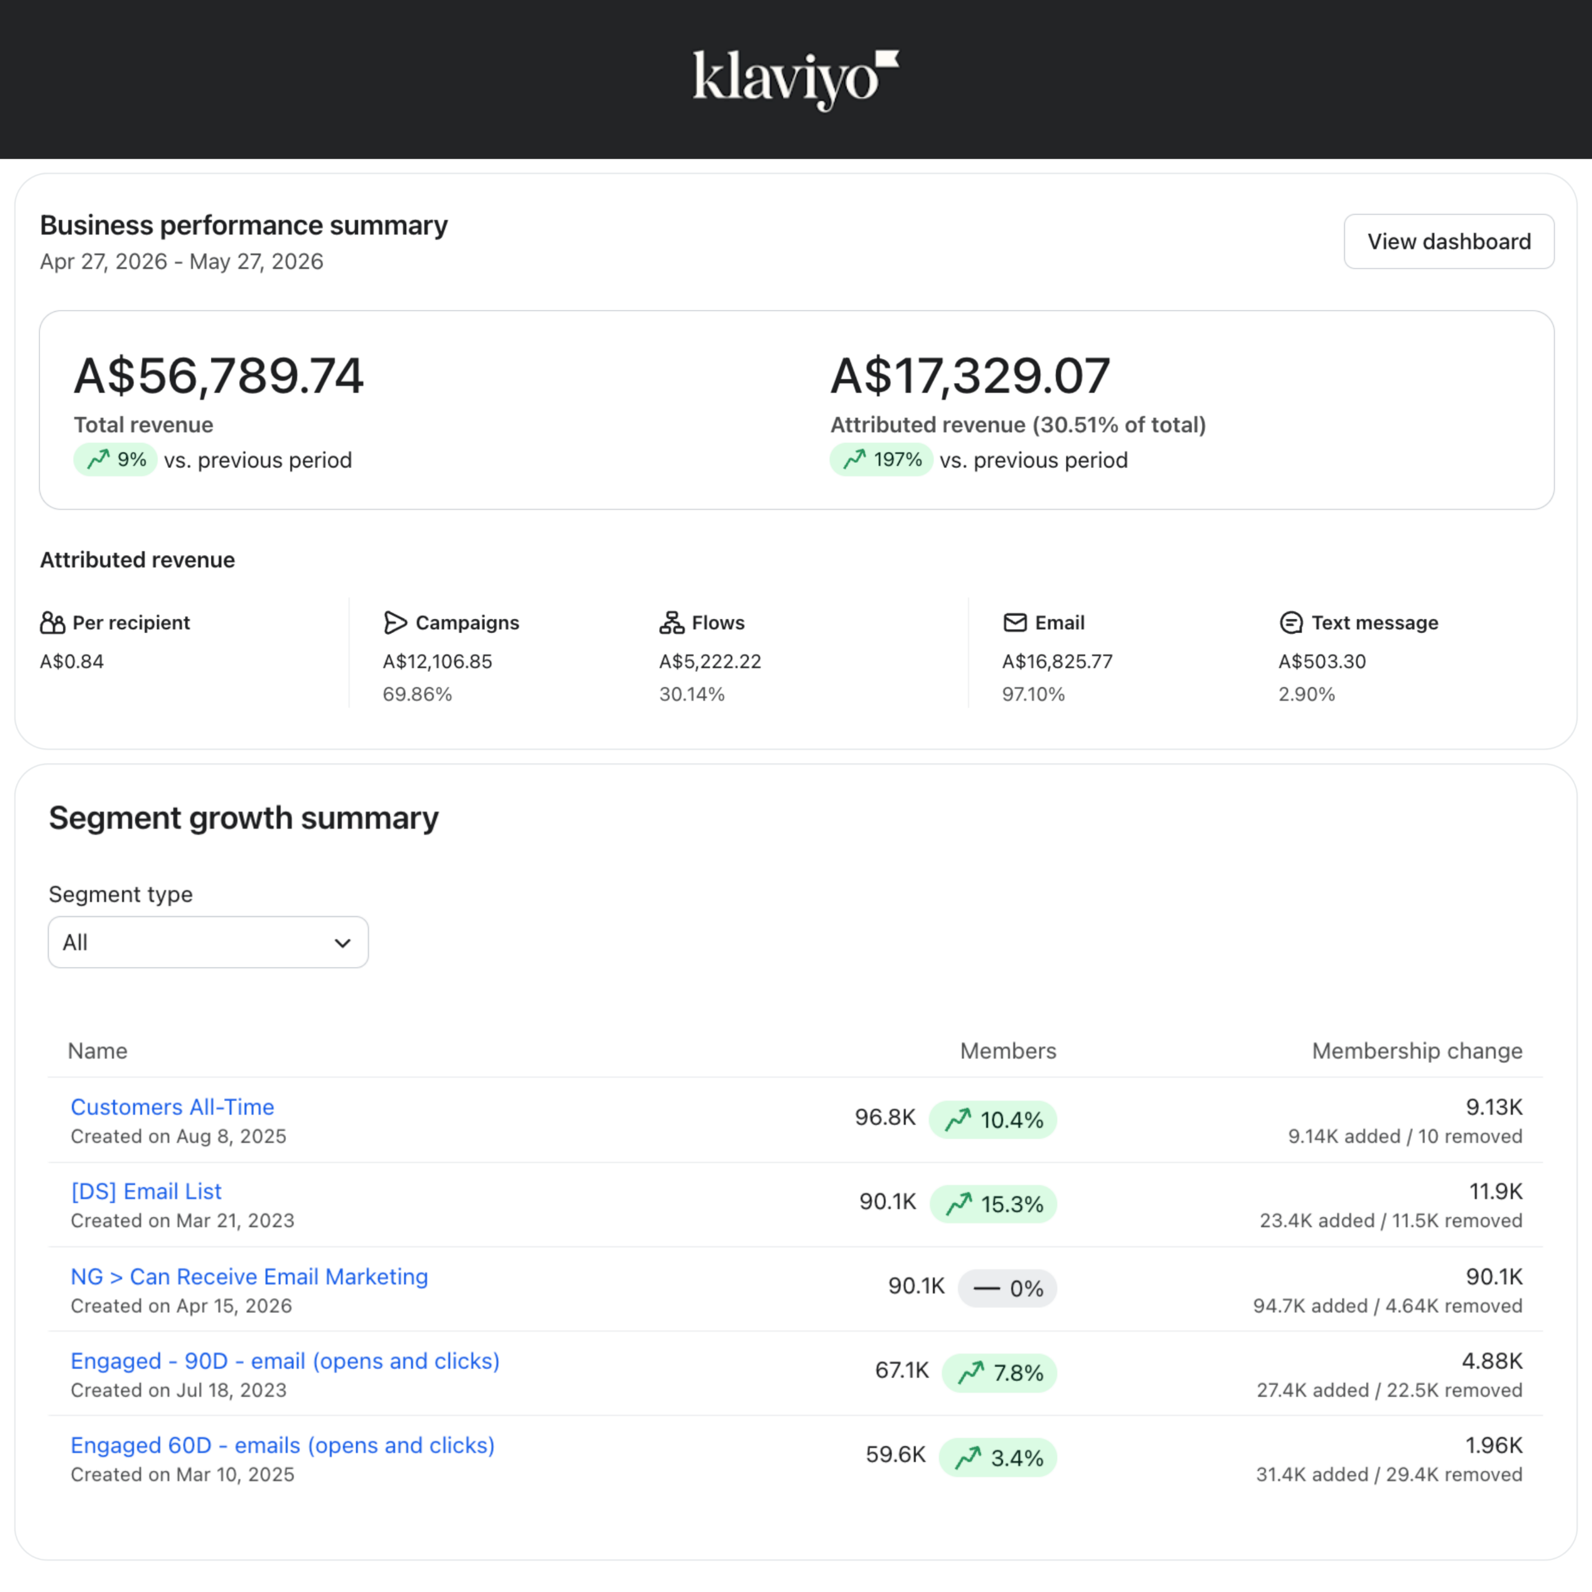Viewport: 1592px width, 1592px height.
Task: Click the Email share 97.10%
Action: point(1034,695)
